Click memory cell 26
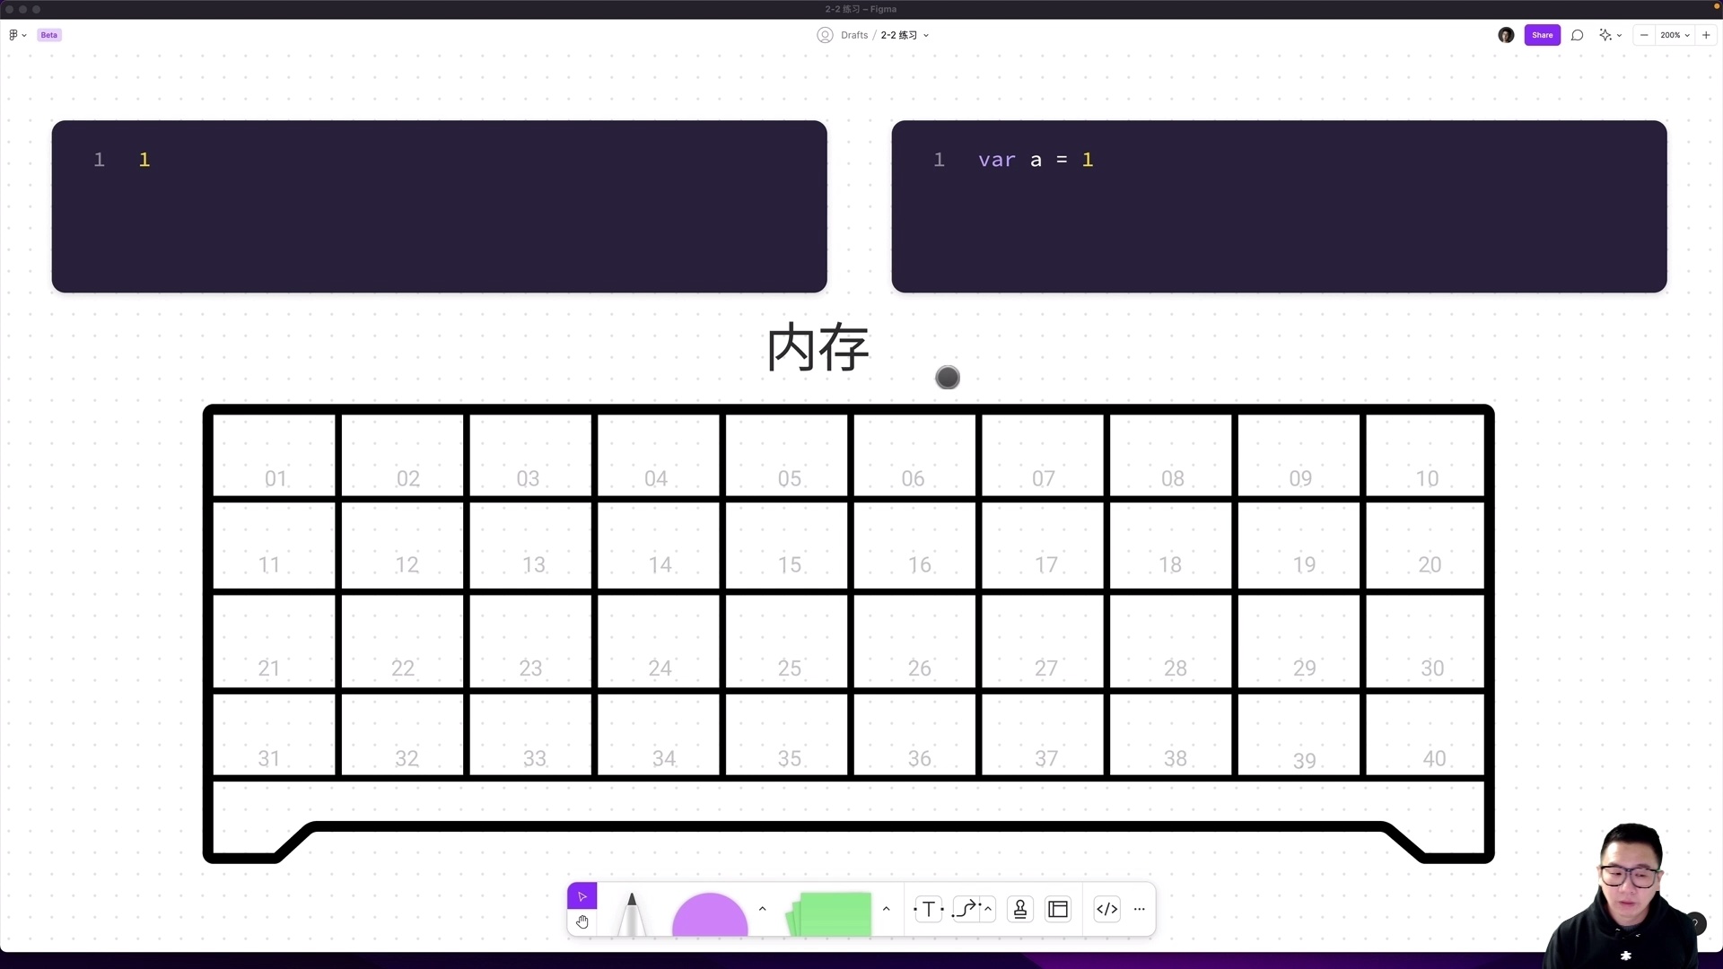 914,642
